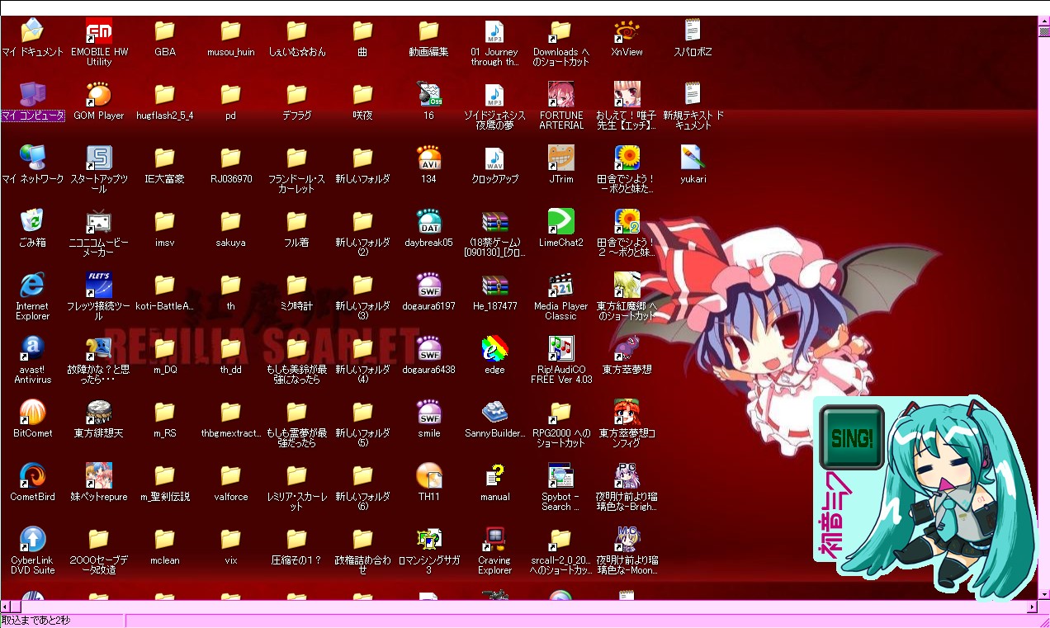Click status text 取込まであと2秒
Image resolution: width=1050 pixels, height=628 pixels.
click(35, 621)
